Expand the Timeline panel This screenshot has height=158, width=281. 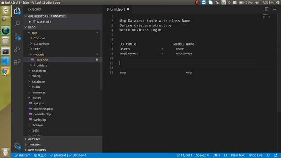63,144
